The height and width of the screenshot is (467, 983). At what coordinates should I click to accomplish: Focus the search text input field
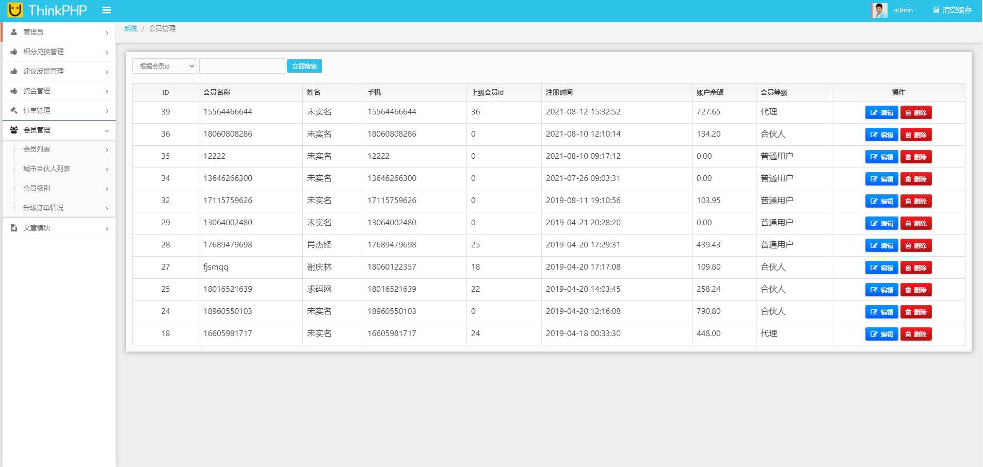242,66
